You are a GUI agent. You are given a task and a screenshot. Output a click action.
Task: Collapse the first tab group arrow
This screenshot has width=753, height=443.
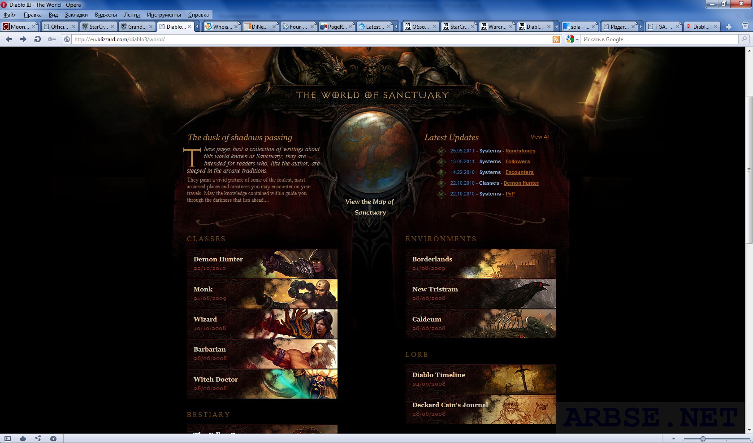click(197, 27)
